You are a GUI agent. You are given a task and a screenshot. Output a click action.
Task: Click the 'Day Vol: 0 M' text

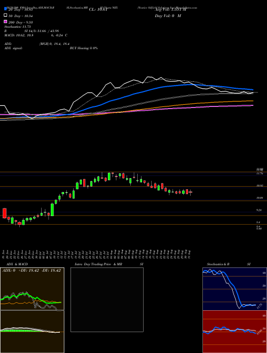tap(168, 16)
